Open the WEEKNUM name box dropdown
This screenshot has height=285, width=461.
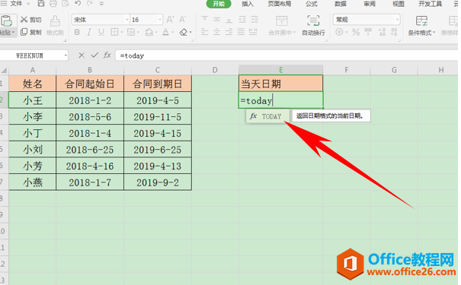coord(66,55)
